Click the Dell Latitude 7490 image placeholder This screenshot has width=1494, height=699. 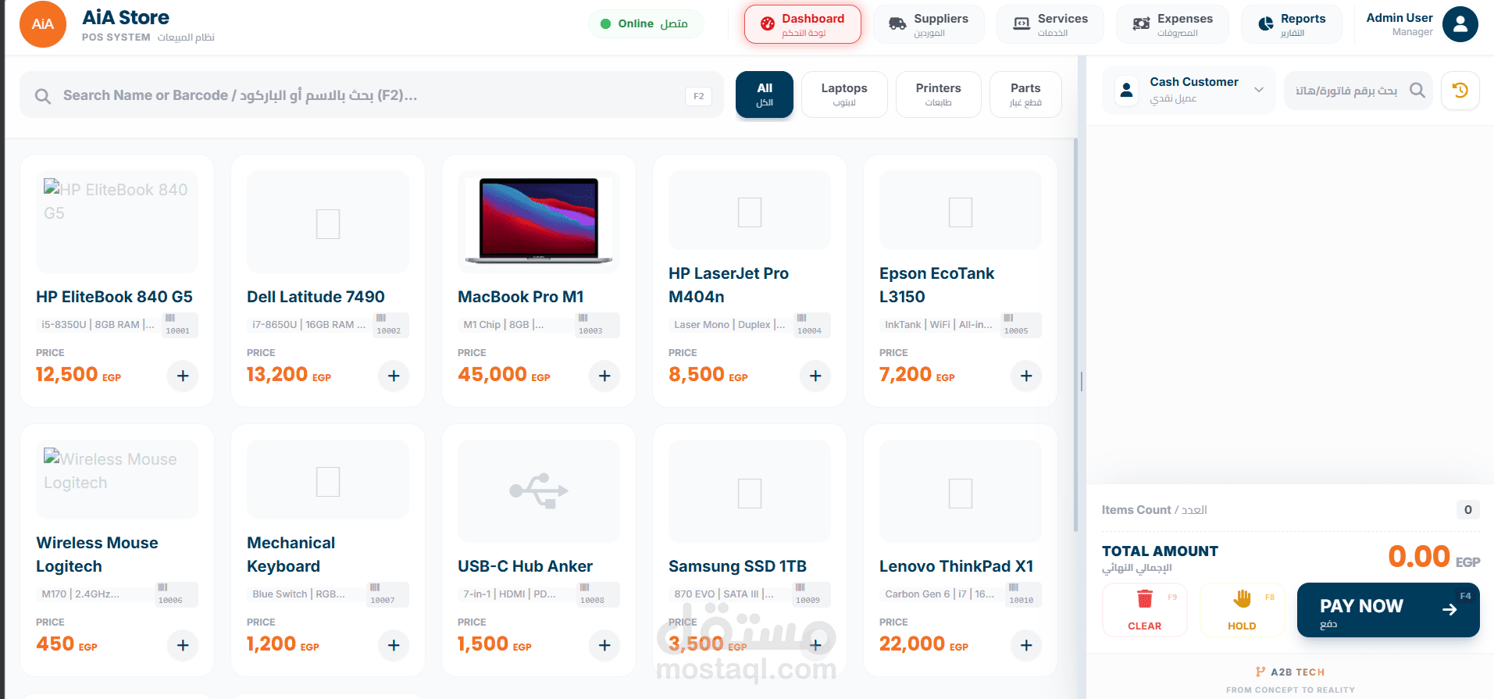click(x=328, y=222)
